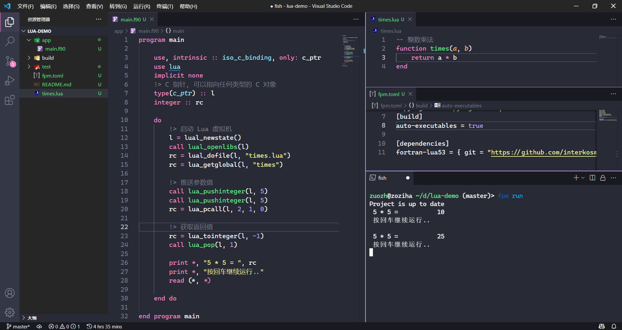Switch to the main.f90 editor tab
The image size is (622, 330).
tap(130, 19)
